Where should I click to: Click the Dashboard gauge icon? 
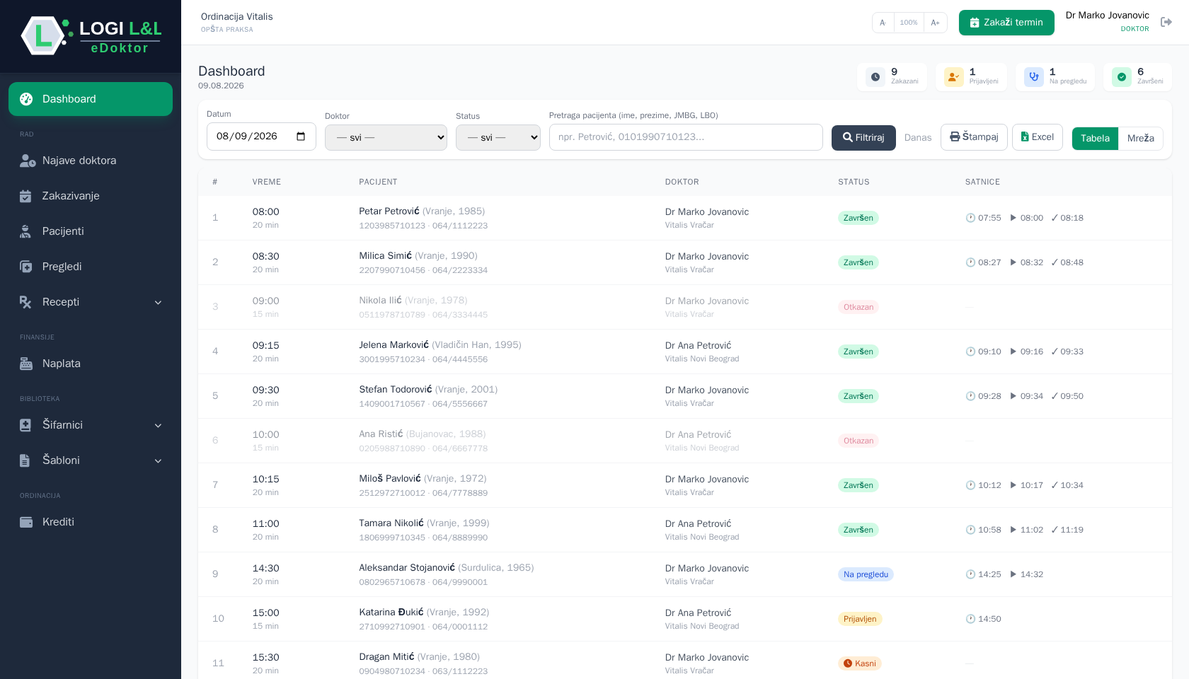26,99
